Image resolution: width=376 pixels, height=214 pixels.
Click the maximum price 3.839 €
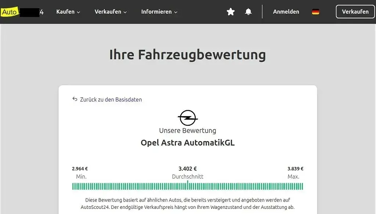tap(296, 169)
